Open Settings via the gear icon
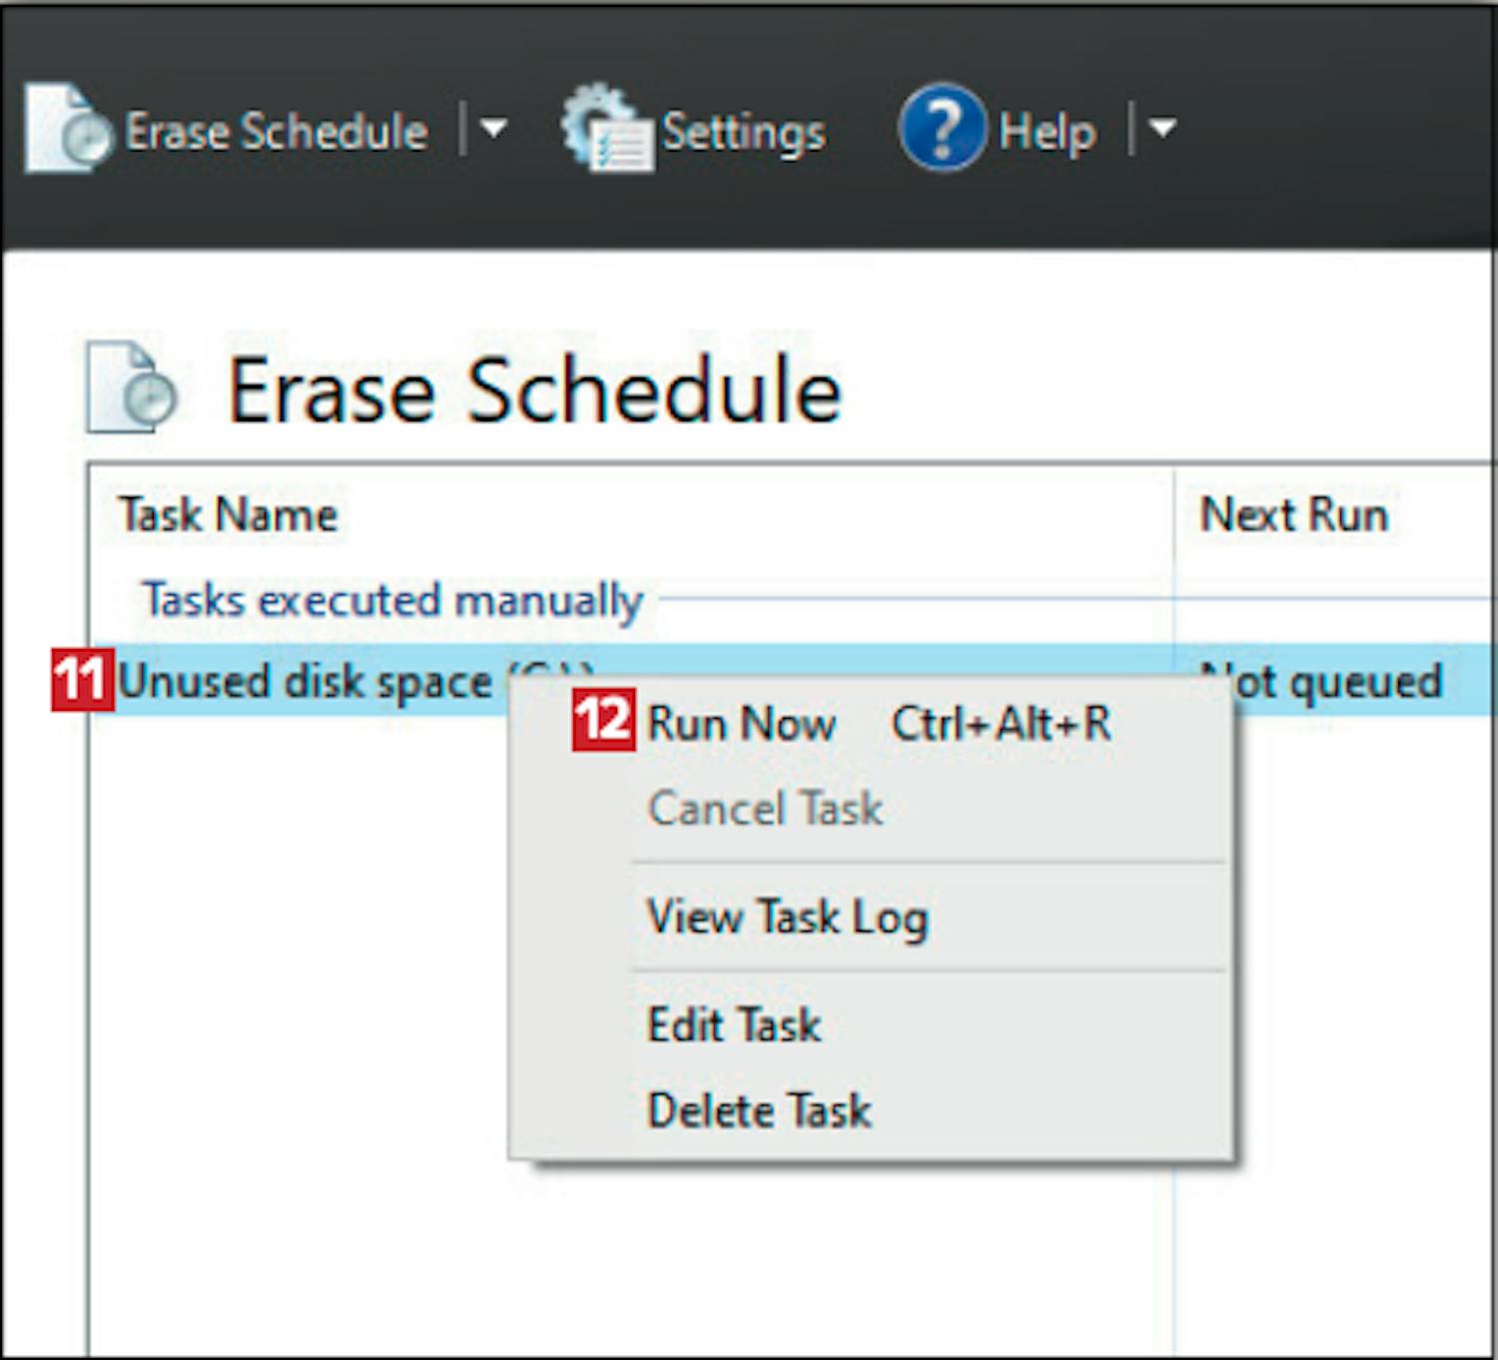 604,129
